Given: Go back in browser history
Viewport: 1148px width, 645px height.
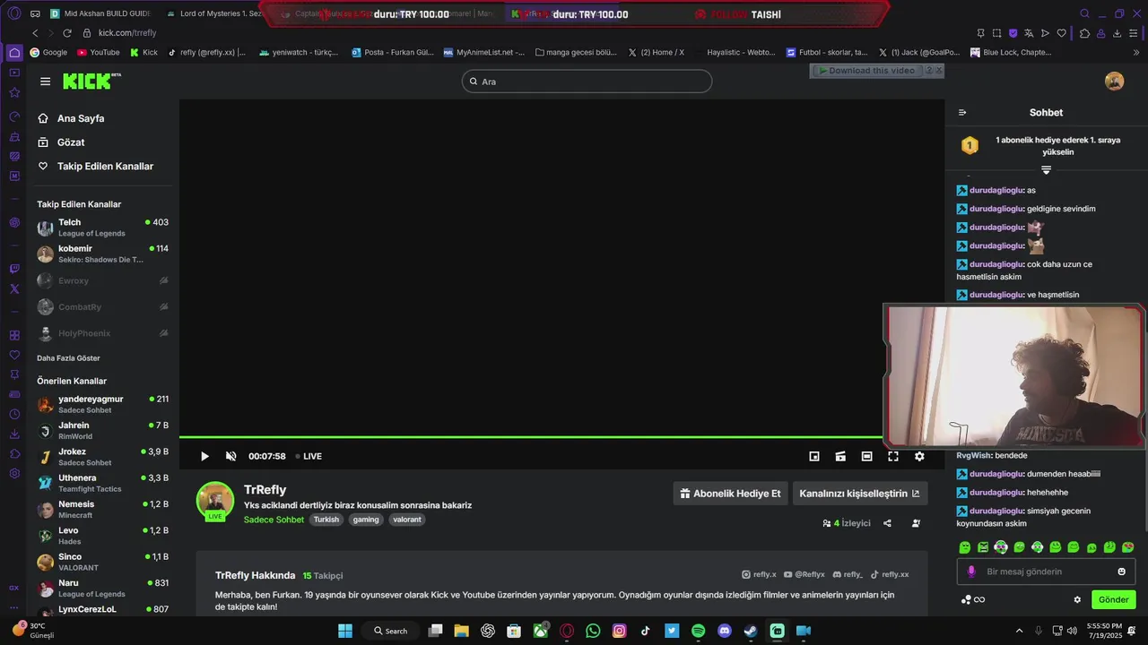Looking at the screenshot, I should (x=35, y=33).
